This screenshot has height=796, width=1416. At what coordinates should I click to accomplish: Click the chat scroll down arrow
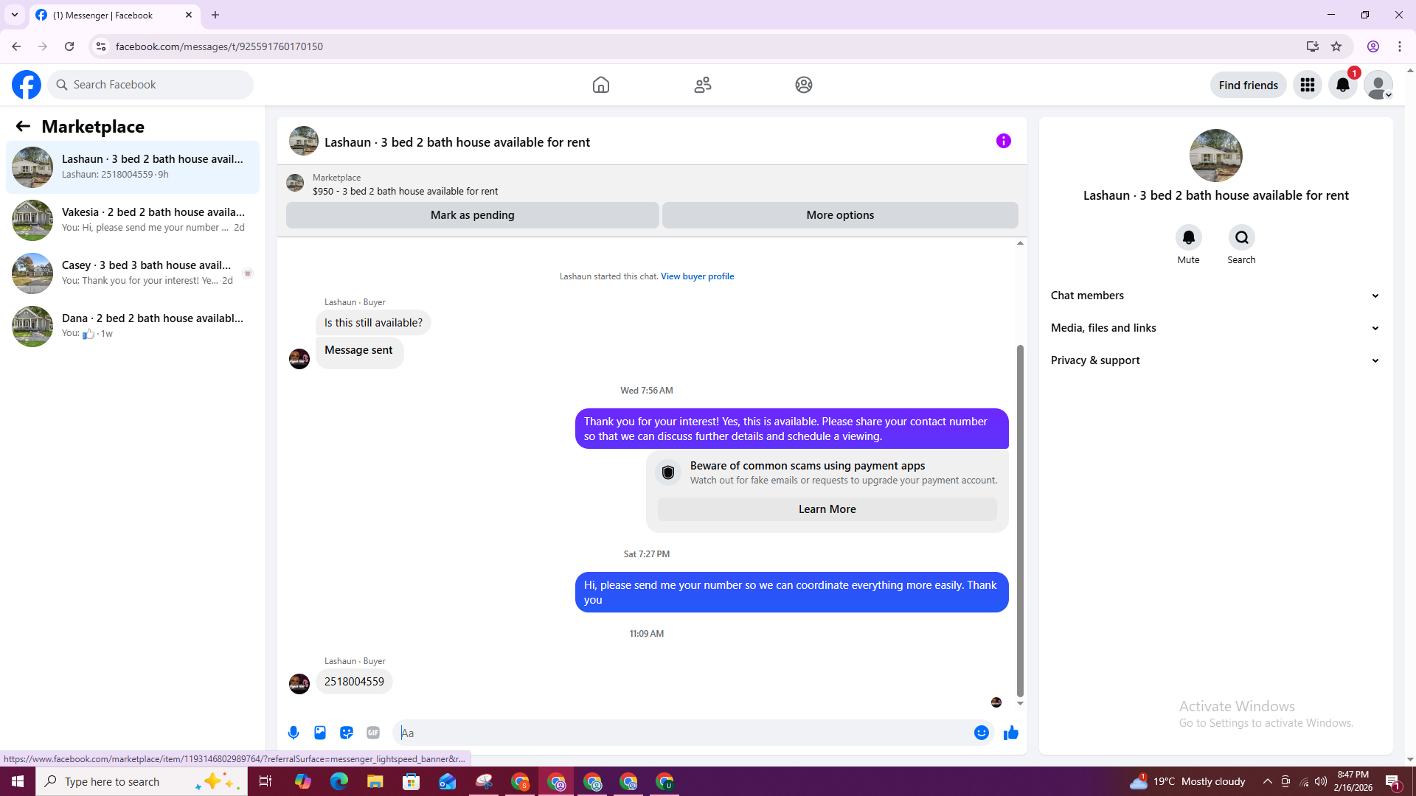(1020, 703)
